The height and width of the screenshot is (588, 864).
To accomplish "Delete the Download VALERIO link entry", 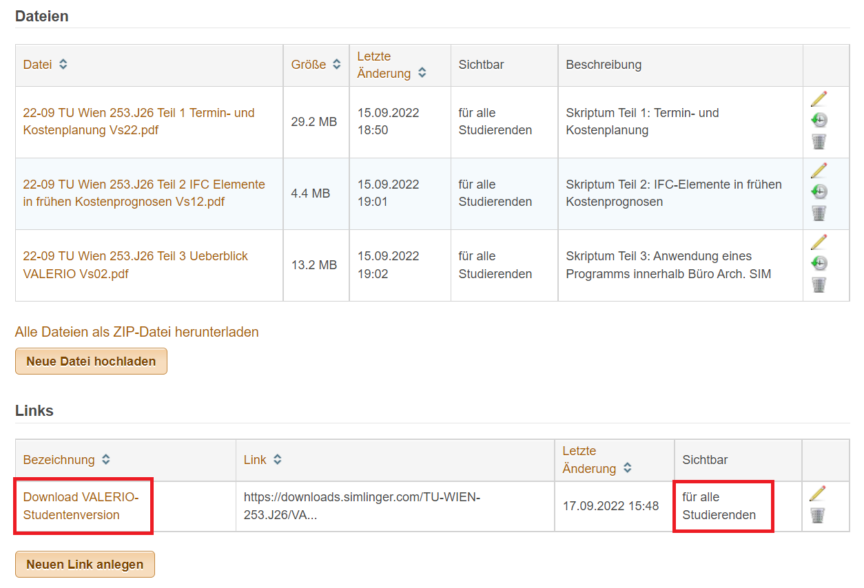I will coord(818,515).
